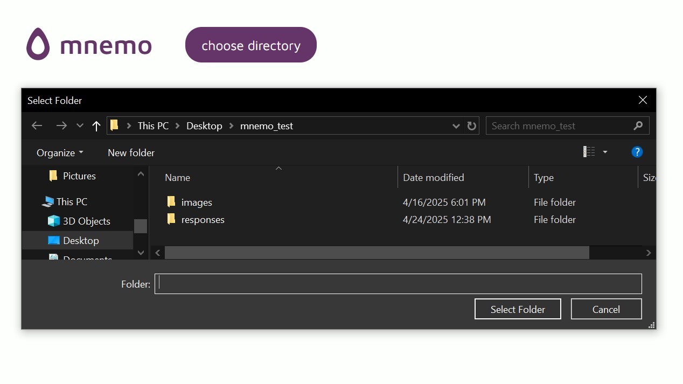
Task: Click the Select Folder button
Action: [x=517, y=309]
